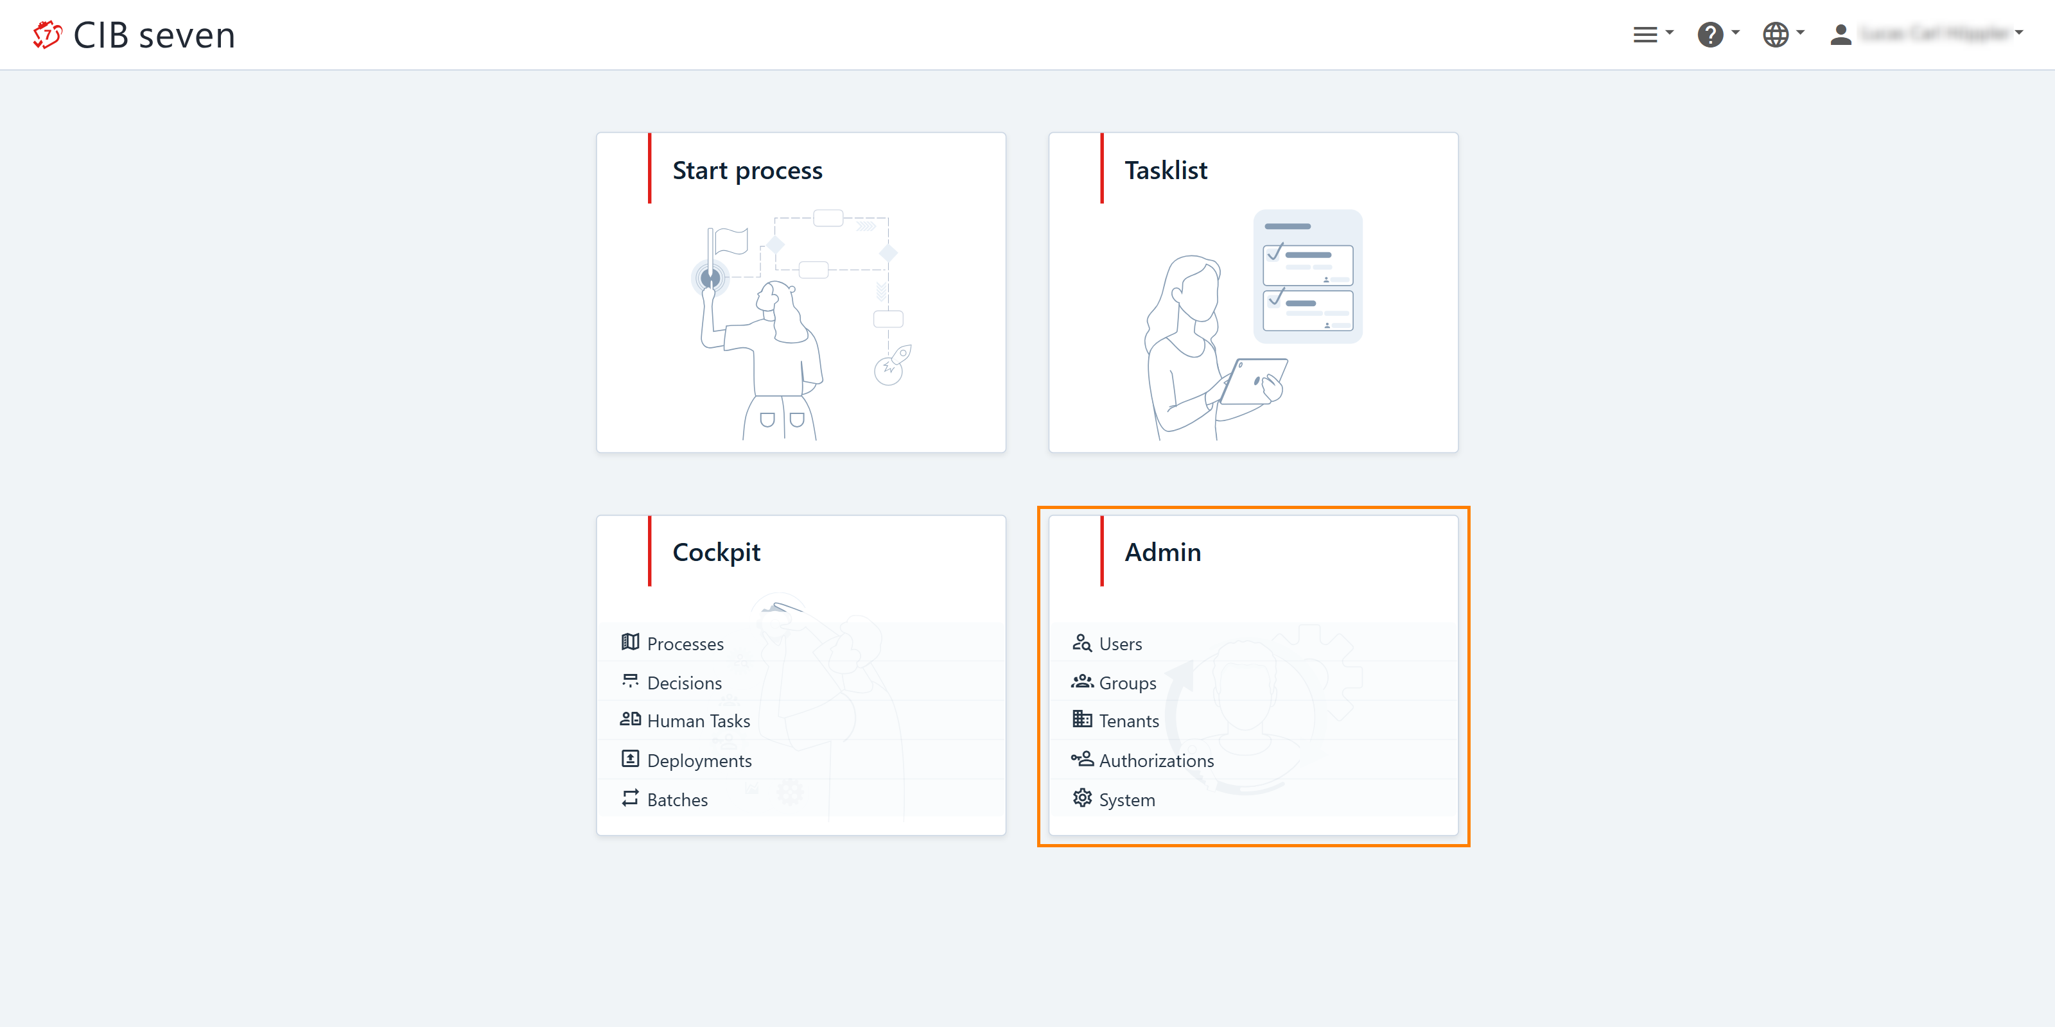Open the Authorizations link in Admin

[1156, 761]
